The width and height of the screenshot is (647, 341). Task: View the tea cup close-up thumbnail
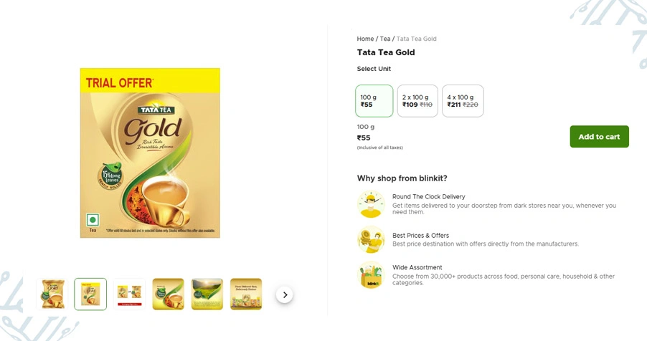(168, 294)
